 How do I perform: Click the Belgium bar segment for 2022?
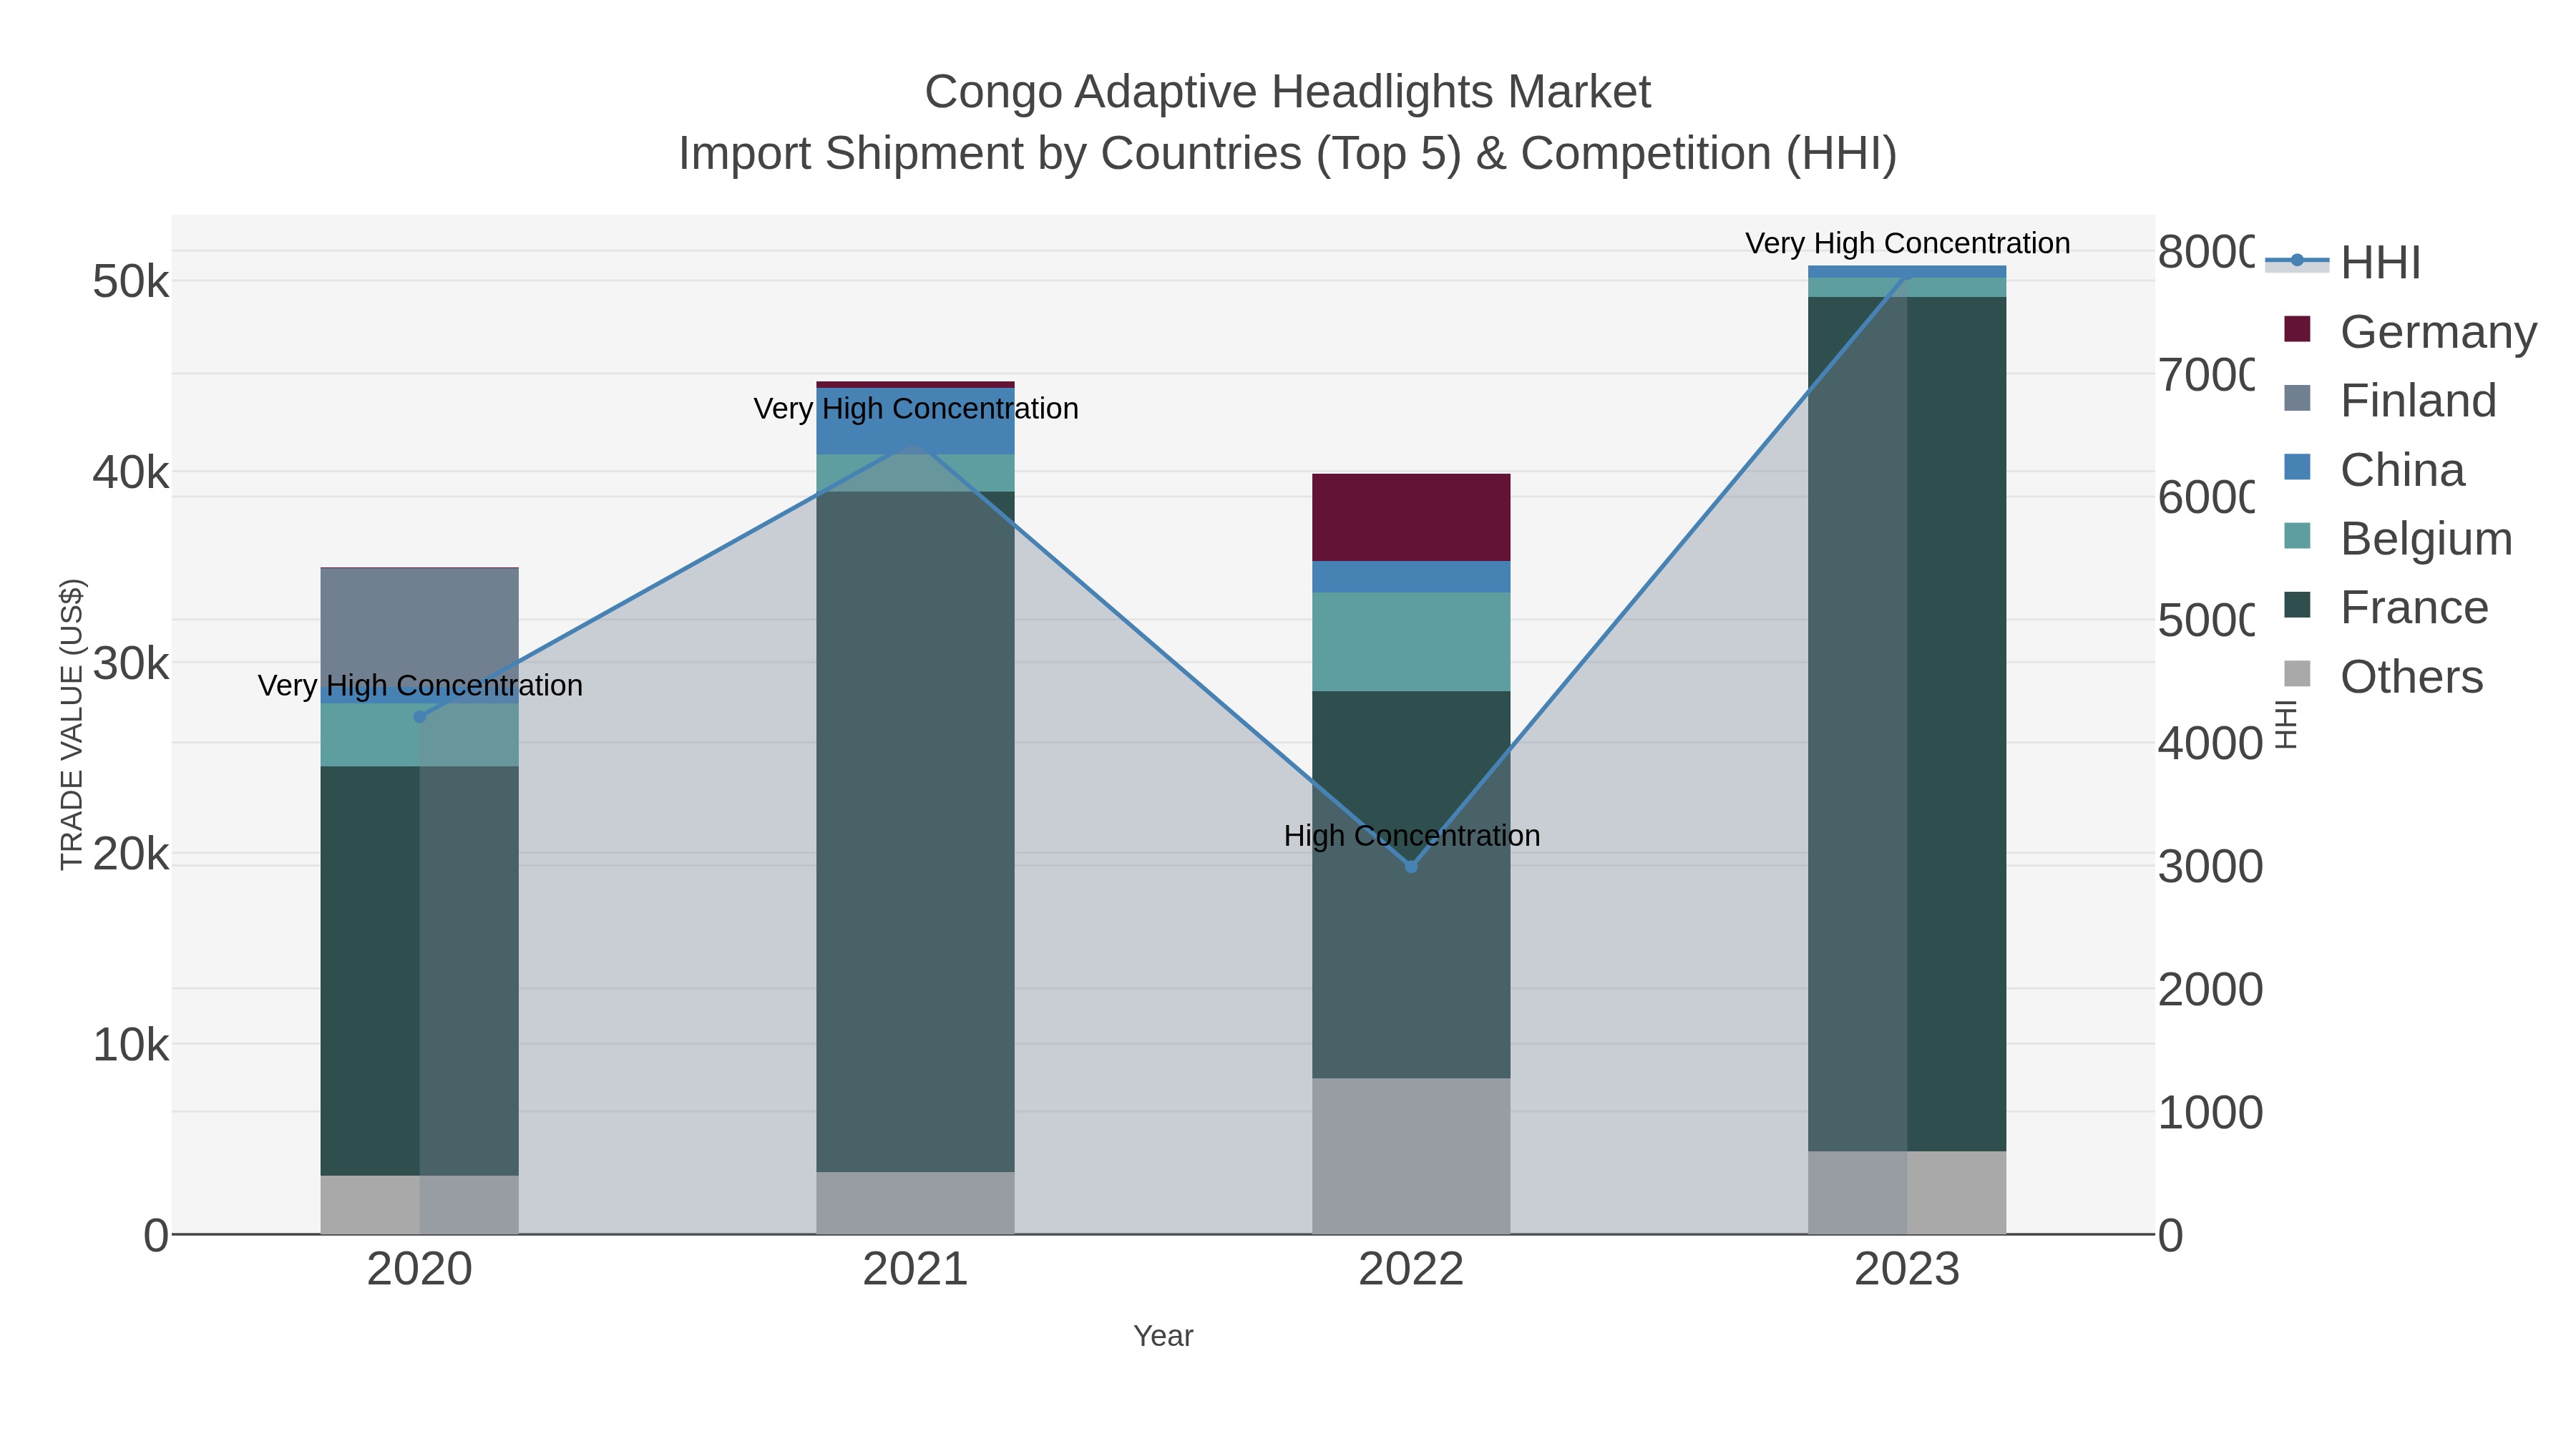tap(1411, 641)
